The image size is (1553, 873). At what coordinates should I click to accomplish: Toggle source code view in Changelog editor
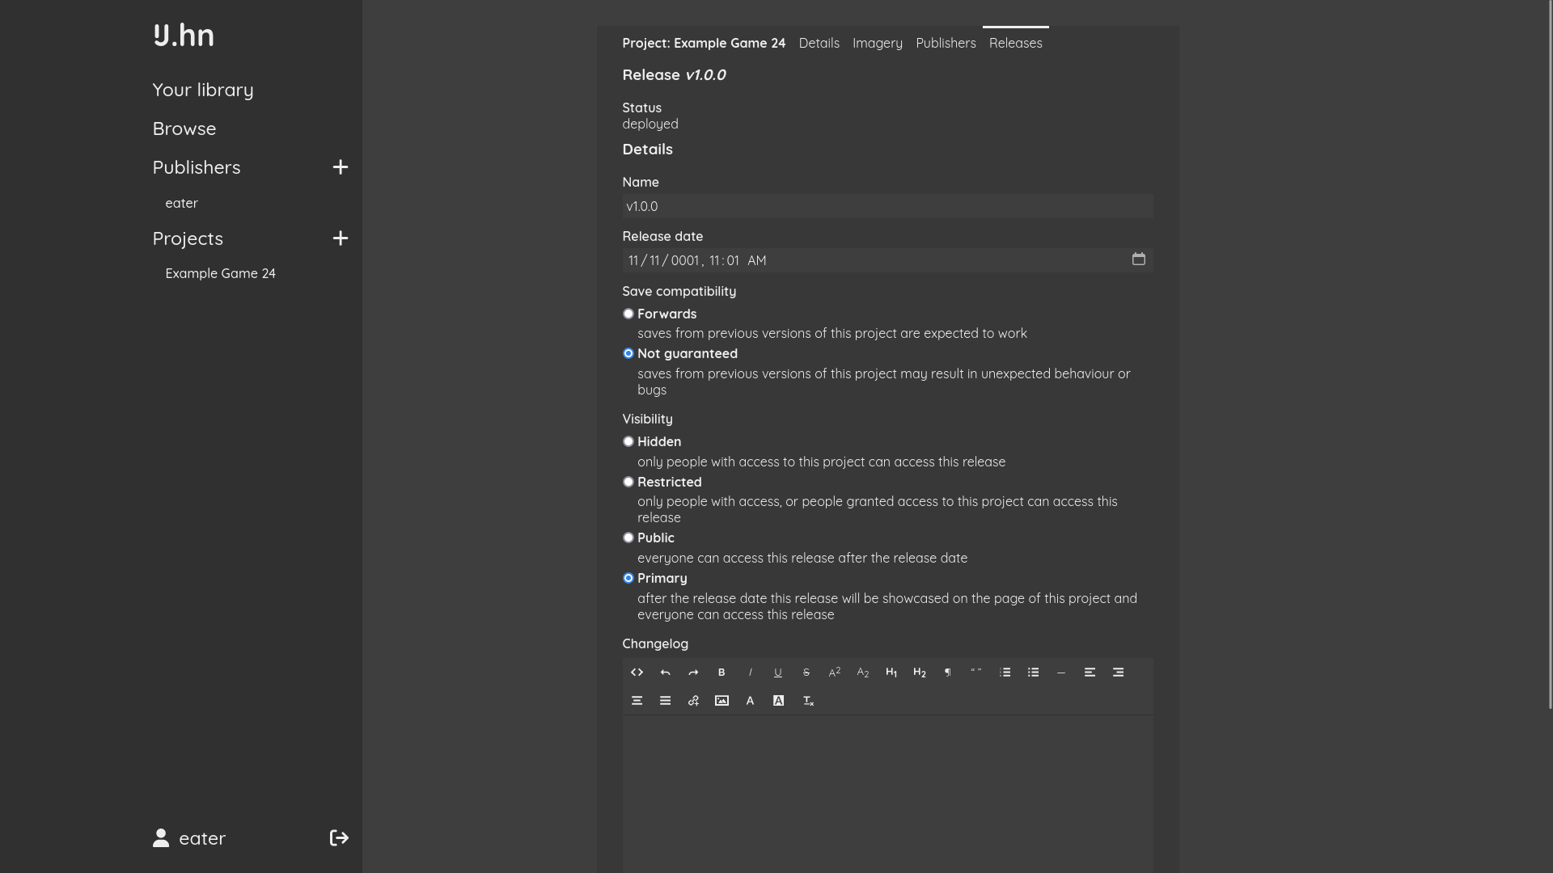click(637, 673)
